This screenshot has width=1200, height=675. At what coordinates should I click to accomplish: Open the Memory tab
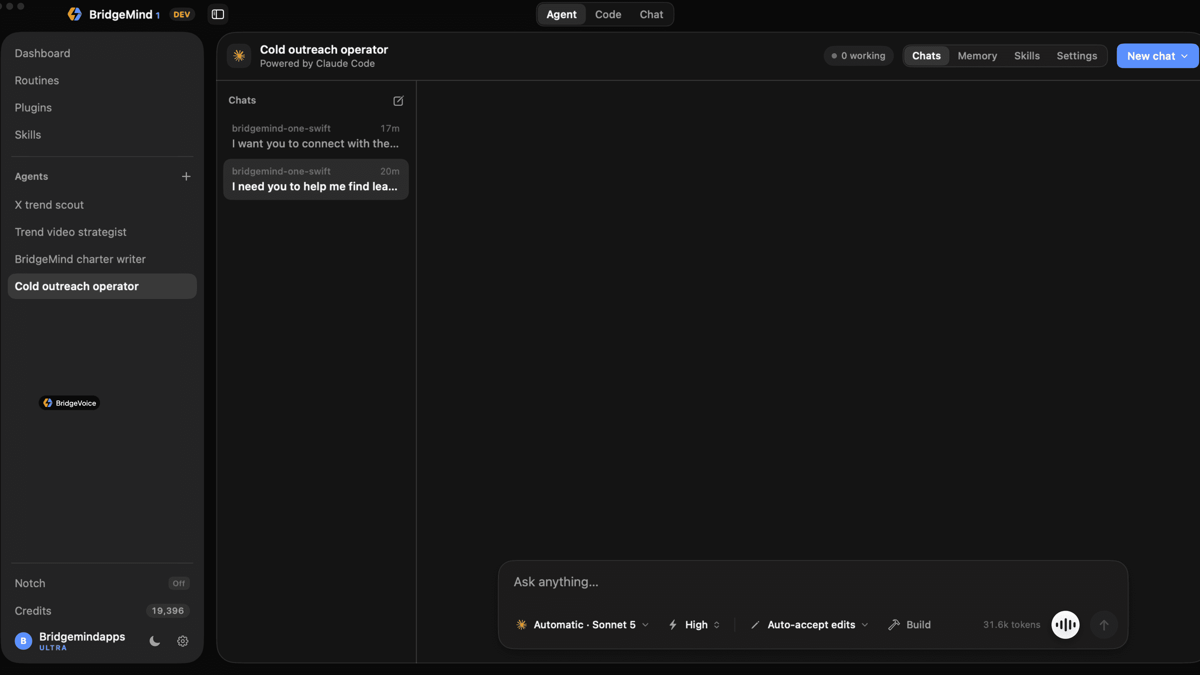pos(977,55)
